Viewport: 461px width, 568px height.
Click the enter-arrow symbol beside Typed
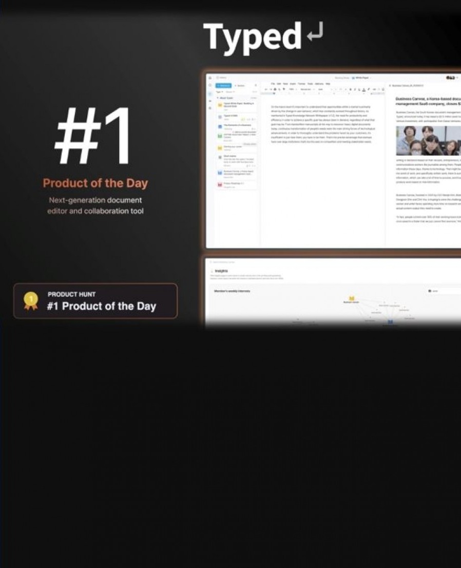[x=315, y=31]
